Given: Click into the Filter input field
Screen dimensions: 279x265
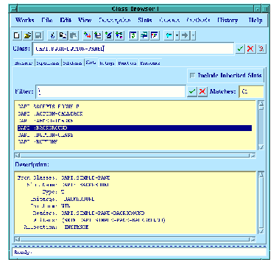Looking at the screenshot, I should point(110,91).
